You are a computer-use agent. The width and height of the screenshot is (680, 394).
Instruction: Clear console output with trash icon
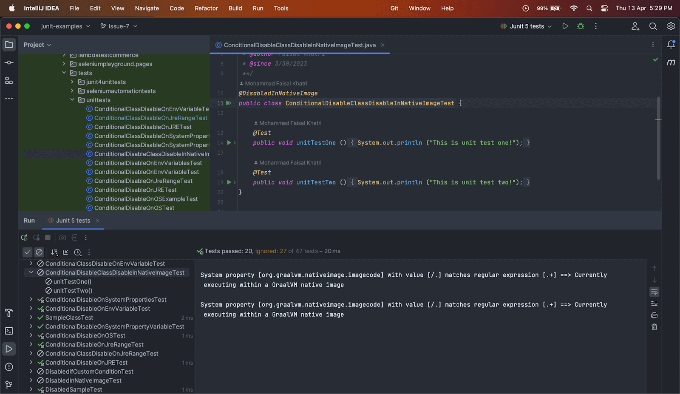(x=654, y=327)
